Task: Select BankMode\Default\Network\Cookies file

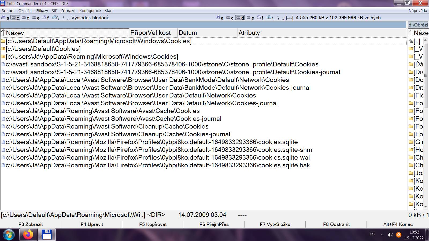Action: (x=204, y=80)
